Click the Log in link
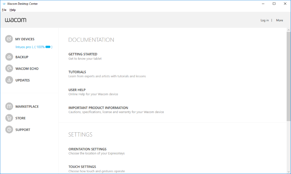The width and height of the screenshot is (291, 174). coord(264,20)
